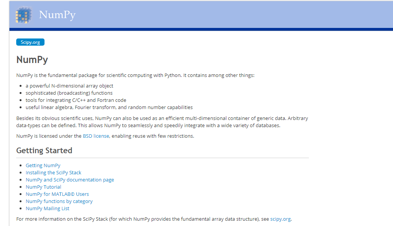Follow the Installing the SciPy Stack link

[x=54, y=172]
